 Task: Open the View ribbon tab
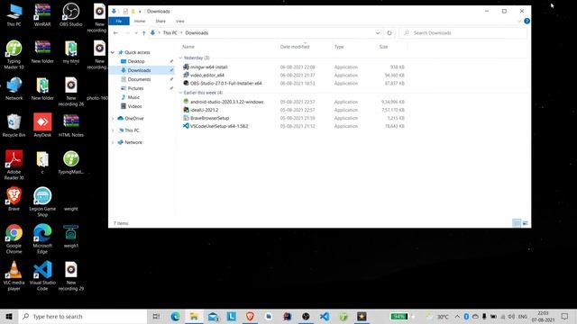point(180,21)
